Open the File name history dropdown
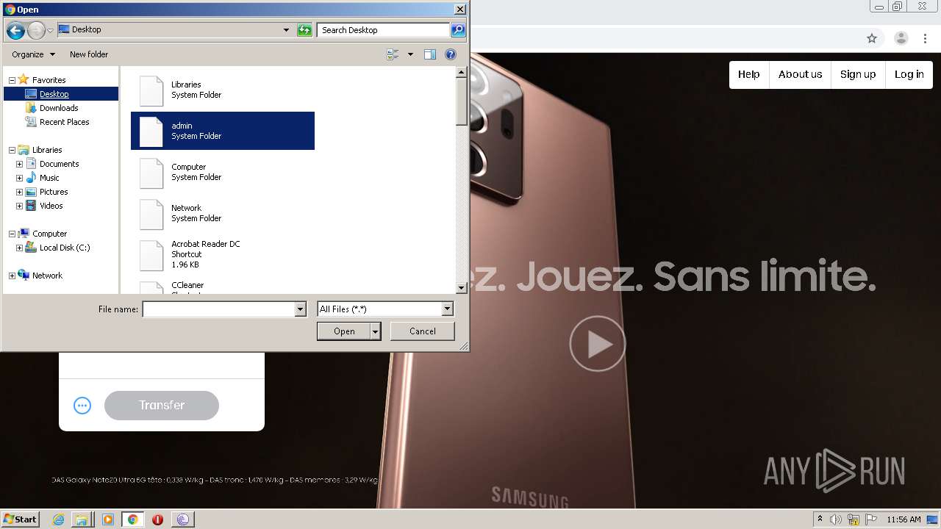 pyautogui.click(x=300, y=309)
